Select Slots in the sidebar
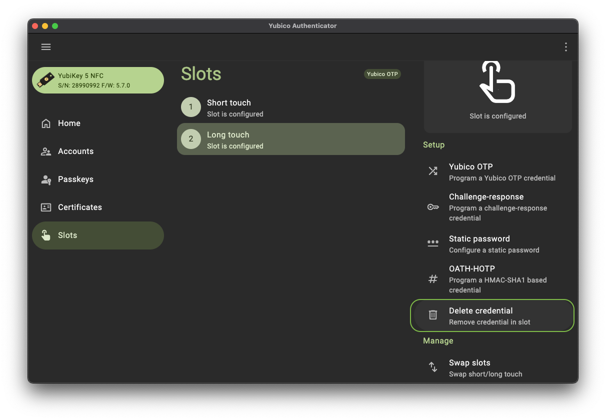The height and width of the screenshot is (420, 606). click(x=98, y=235)
